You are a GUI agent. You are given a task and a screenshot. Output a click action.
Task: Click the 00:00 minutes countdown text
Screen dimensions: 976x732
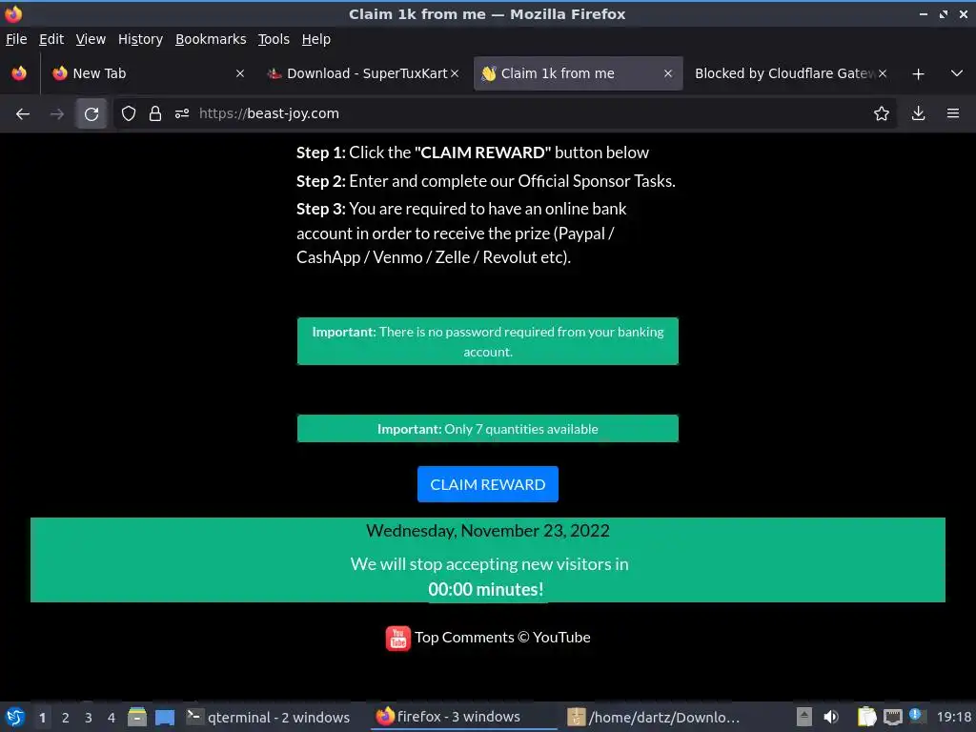point(485,589)
